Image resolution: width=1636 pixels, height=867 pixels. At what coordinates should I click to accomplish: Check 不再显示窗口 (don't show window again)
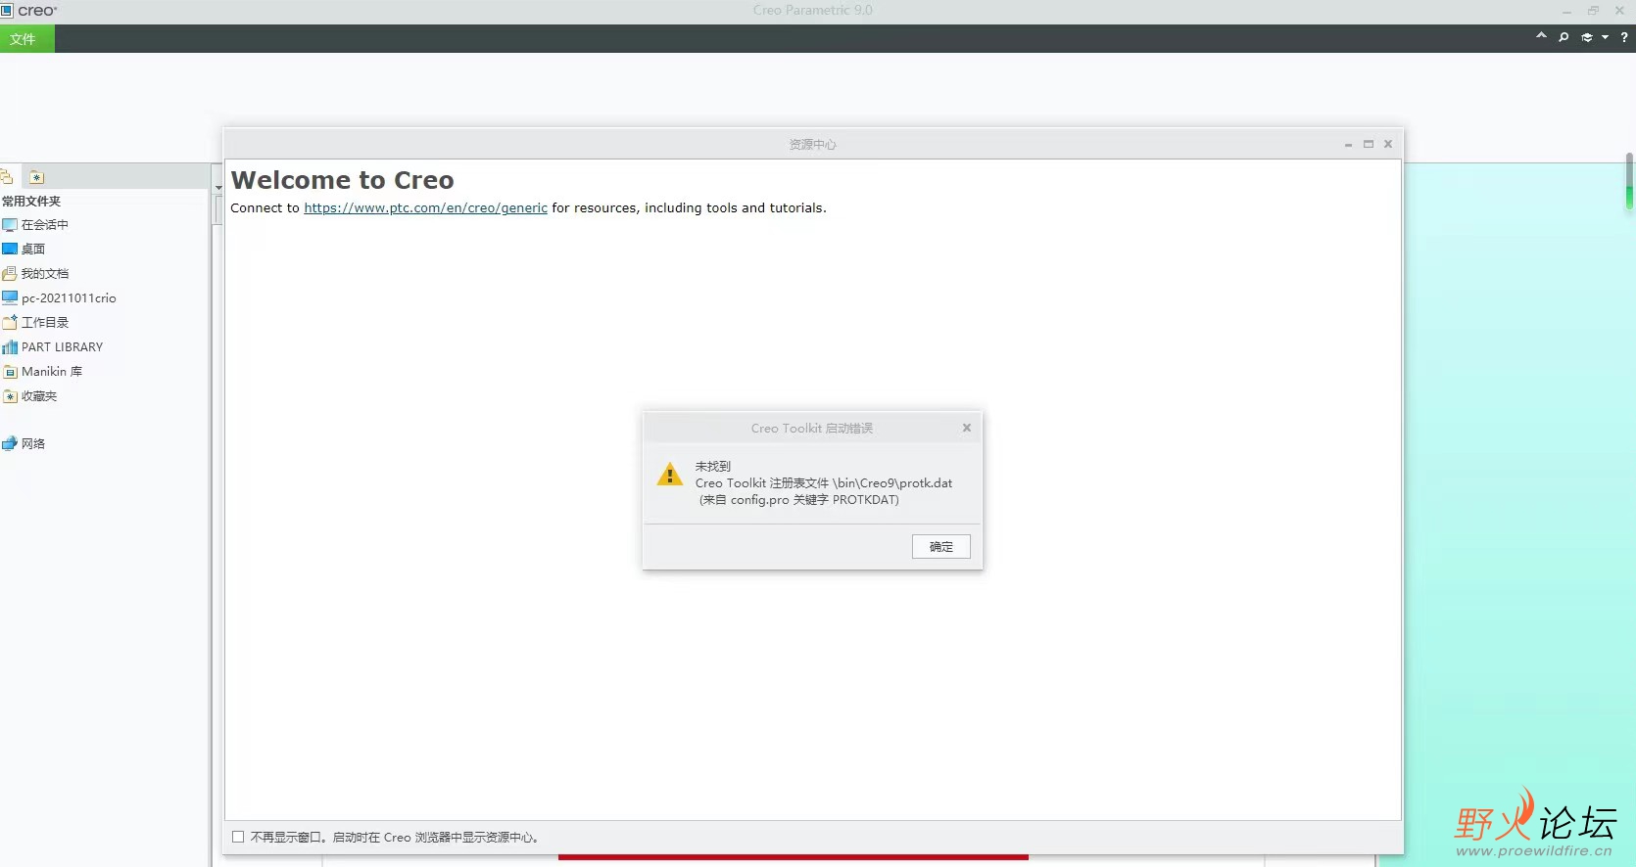(238, 837)
